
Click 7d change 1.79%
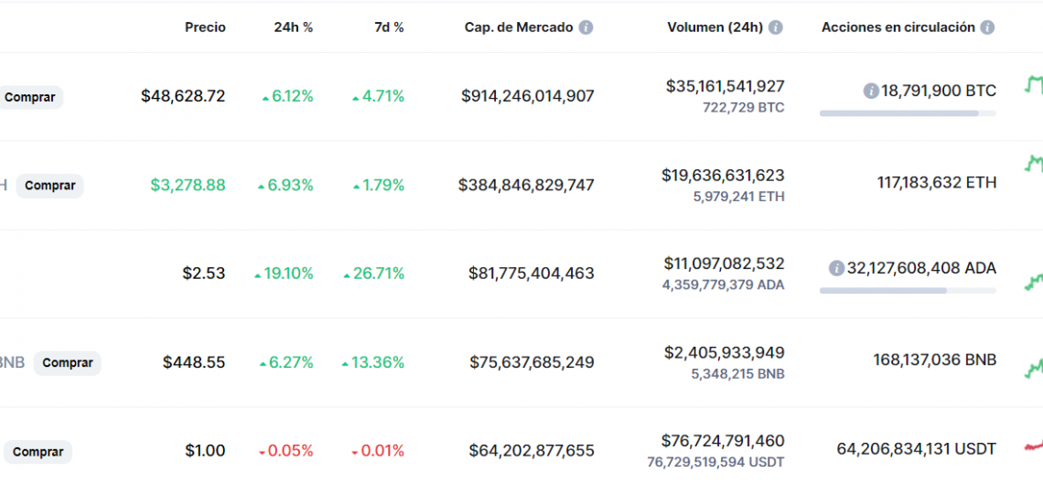tap(379, 185)
